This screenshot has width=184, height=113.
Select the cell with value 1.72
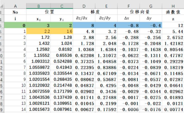pos(38,37)
